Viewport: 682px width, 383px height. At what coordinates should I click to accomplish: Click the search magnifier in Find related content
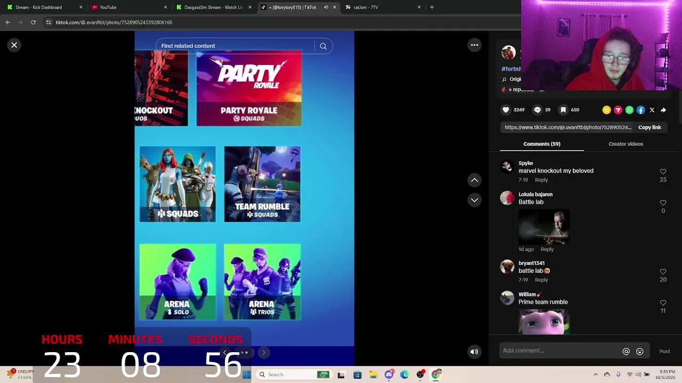pyautogui.click(x=323, y=46)
